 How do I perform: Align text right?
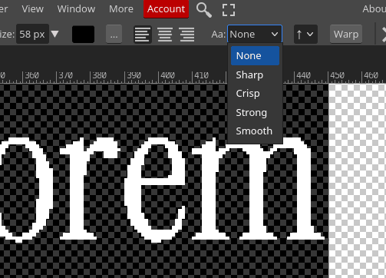click(x=187, y=35)
